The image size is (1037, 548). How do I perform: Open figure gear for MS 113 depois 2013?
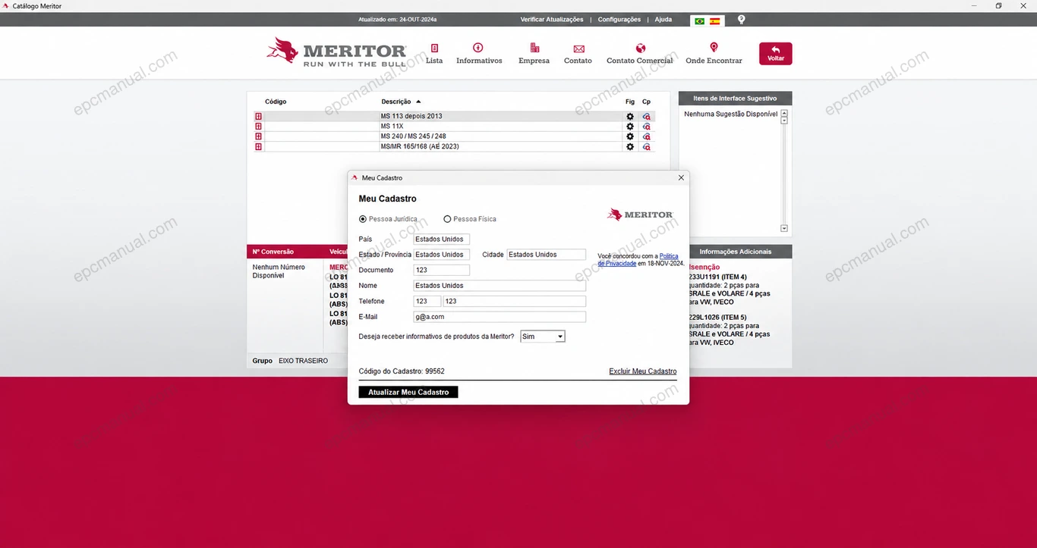(630, 116)
